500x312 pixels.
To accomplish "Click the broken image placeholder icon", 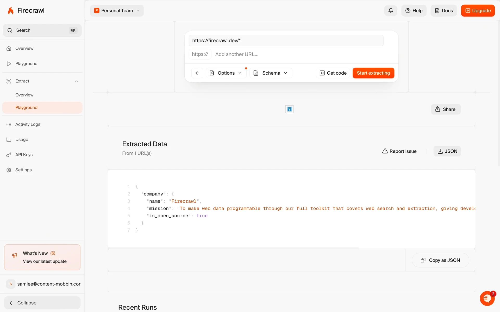I will pyautogui.click(x=289, y=109).
